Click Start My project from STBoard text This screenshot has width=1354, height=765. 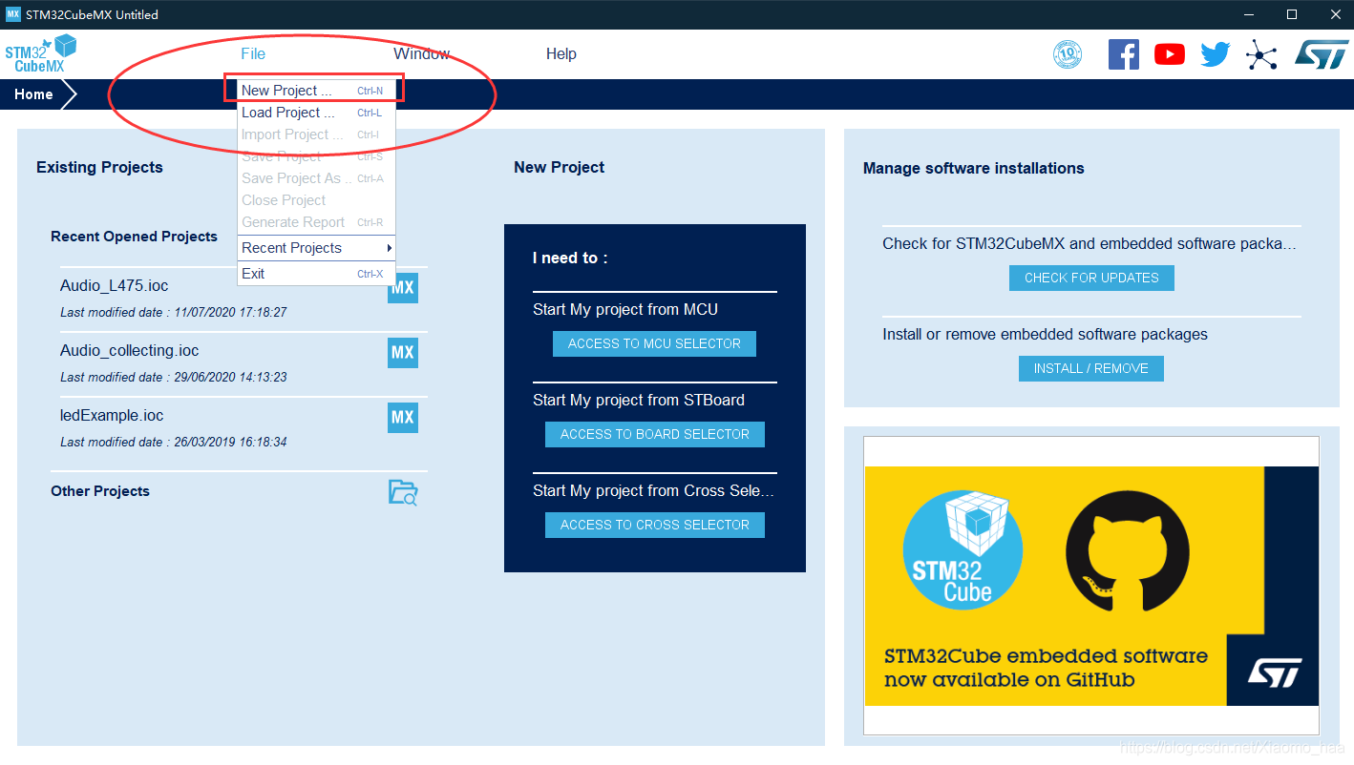pos(639,401)
